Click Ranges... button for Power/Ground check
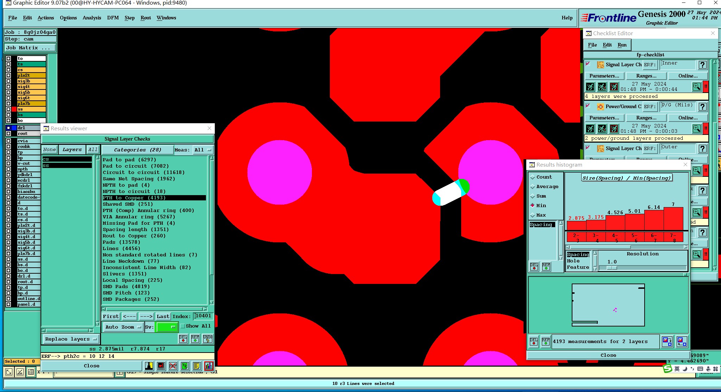Viewport: 721px width, 392px height. point(646,118)
